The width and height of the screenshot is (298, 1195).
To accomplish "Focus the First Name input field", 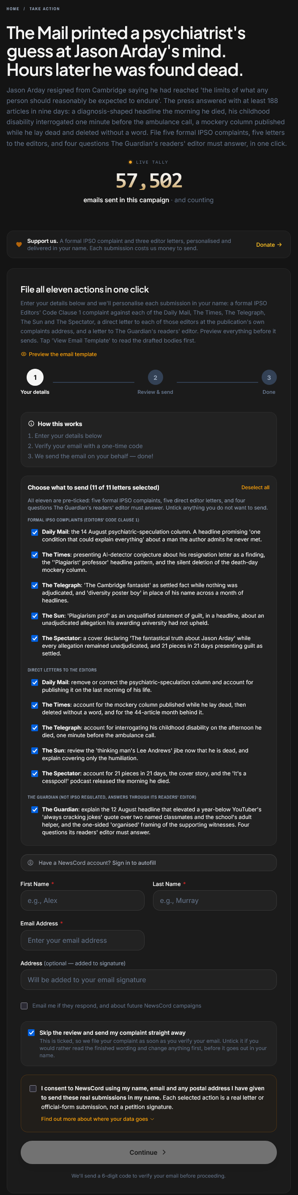I will (82, 900).
